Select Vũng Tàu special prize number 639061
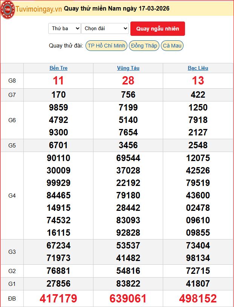This screenshot has width=234, height=307. tap(128, 299)
